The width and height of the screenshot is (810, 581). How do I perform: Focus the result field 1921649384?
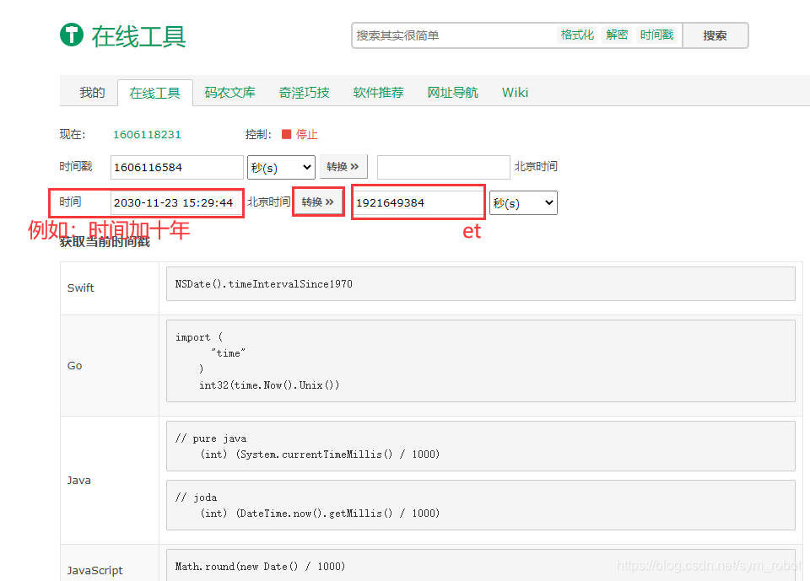click(x=418, y=203)
